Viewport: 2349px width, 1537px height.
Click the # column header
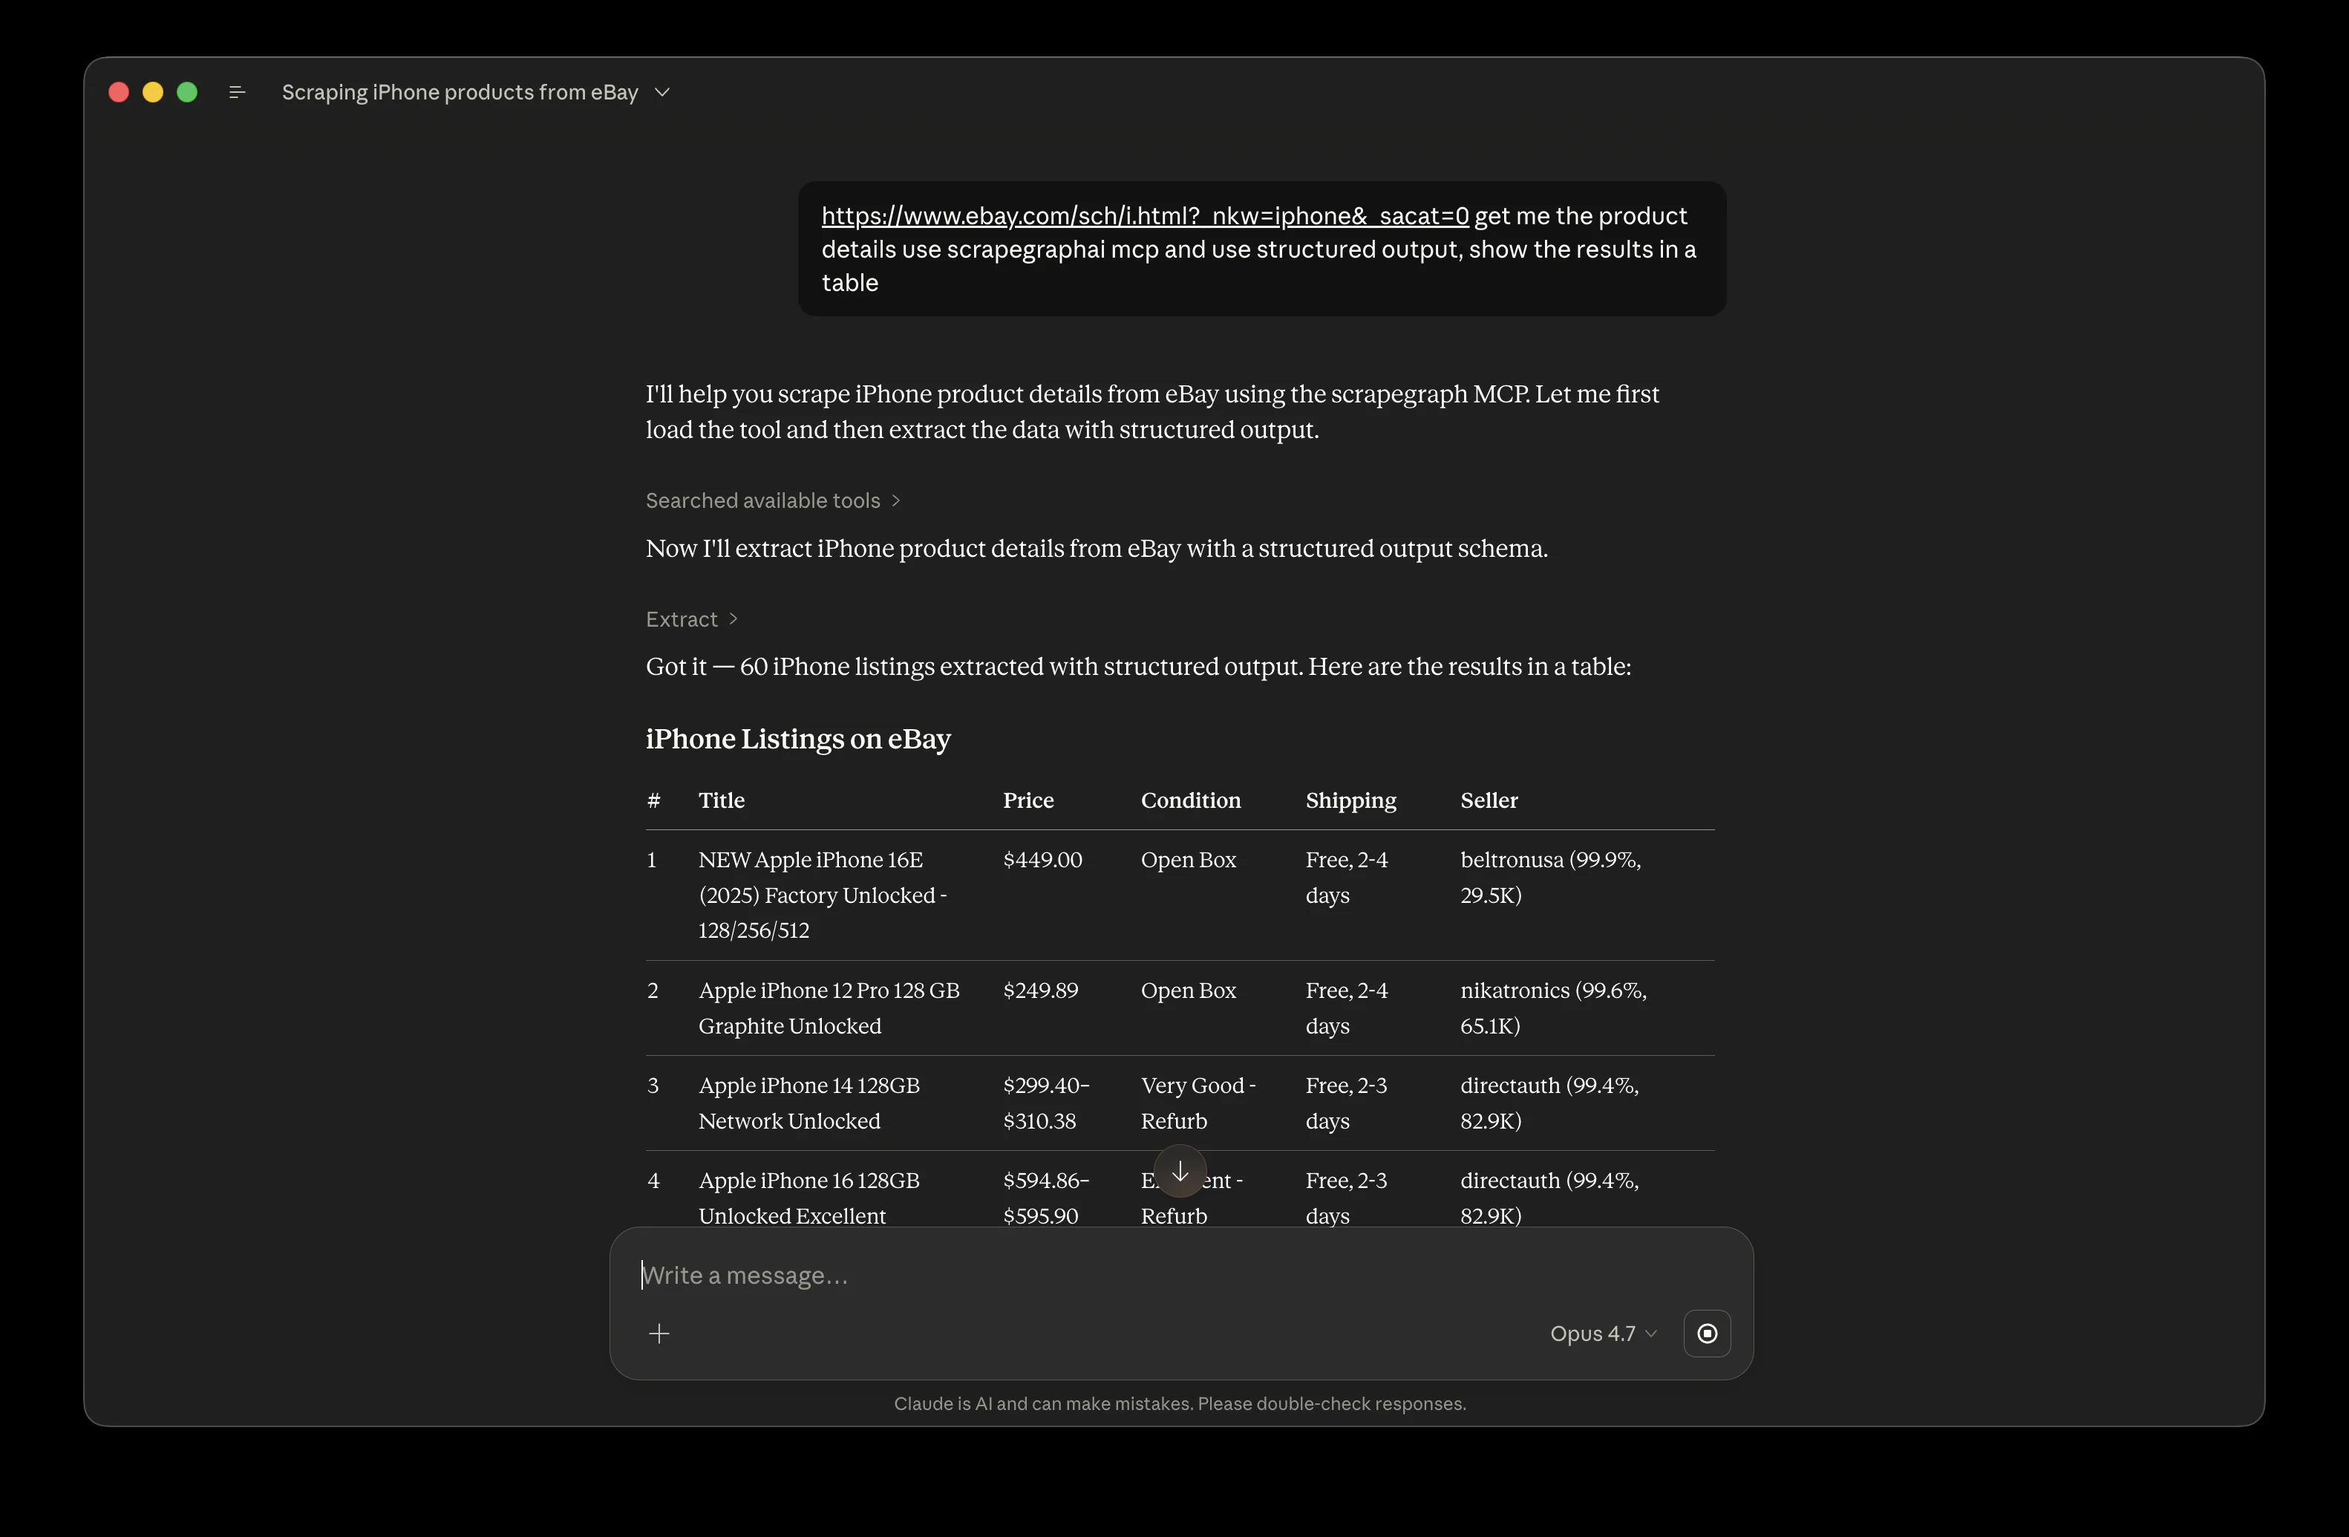(x=653, y=800)
